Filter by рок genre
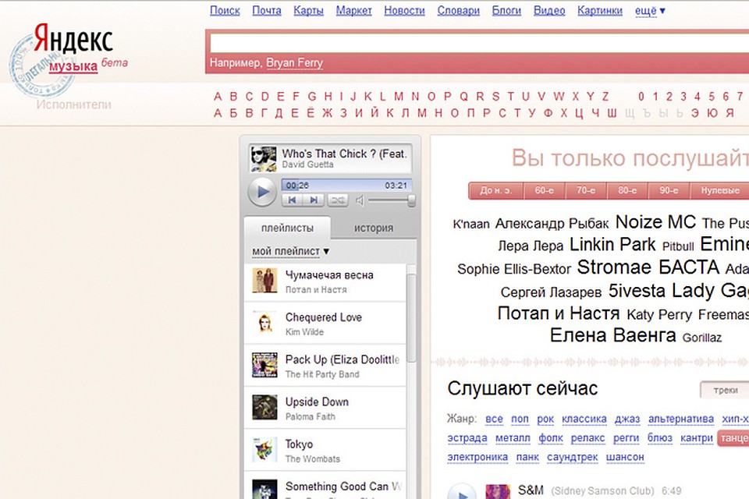Screen dimensions: 749x499 (545, 419)
